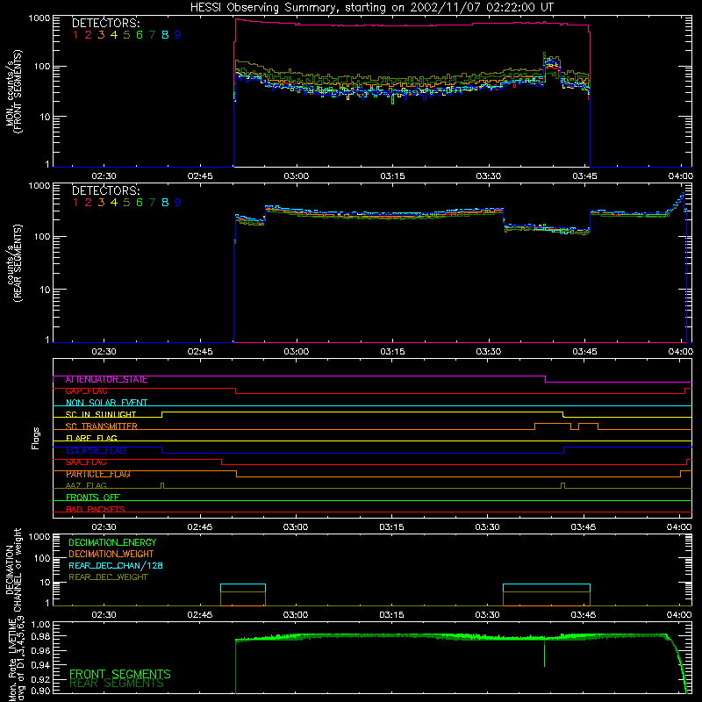Click the GAP_FLAG label
702x702 pixels.
pos(86,391)
